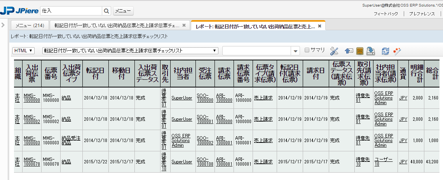Open sales order SOO-1000000 link
This screenshot has width=443, height=180.
coord(205,98)
